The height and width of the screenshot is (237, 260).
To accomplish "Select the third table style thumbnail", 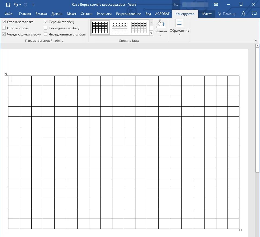I will 139,28.
